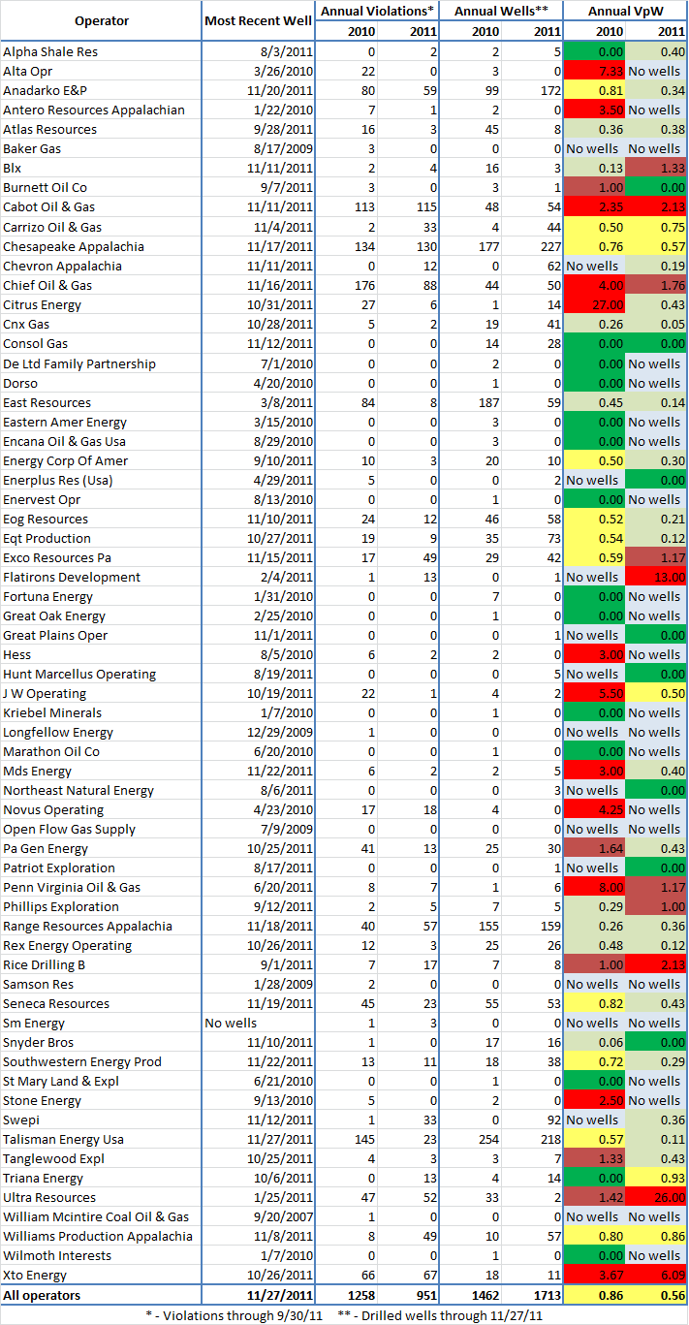689x1325 pixels.
Task: Select the red 26.00 cell for Ultra Resources
Action: coord(656,1197)
